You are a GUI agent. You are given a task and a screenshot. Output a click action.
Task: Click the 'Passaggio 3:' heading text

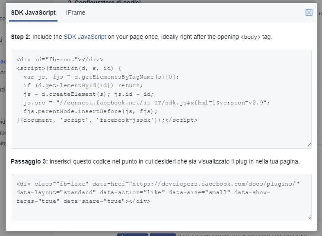(29, 161)
